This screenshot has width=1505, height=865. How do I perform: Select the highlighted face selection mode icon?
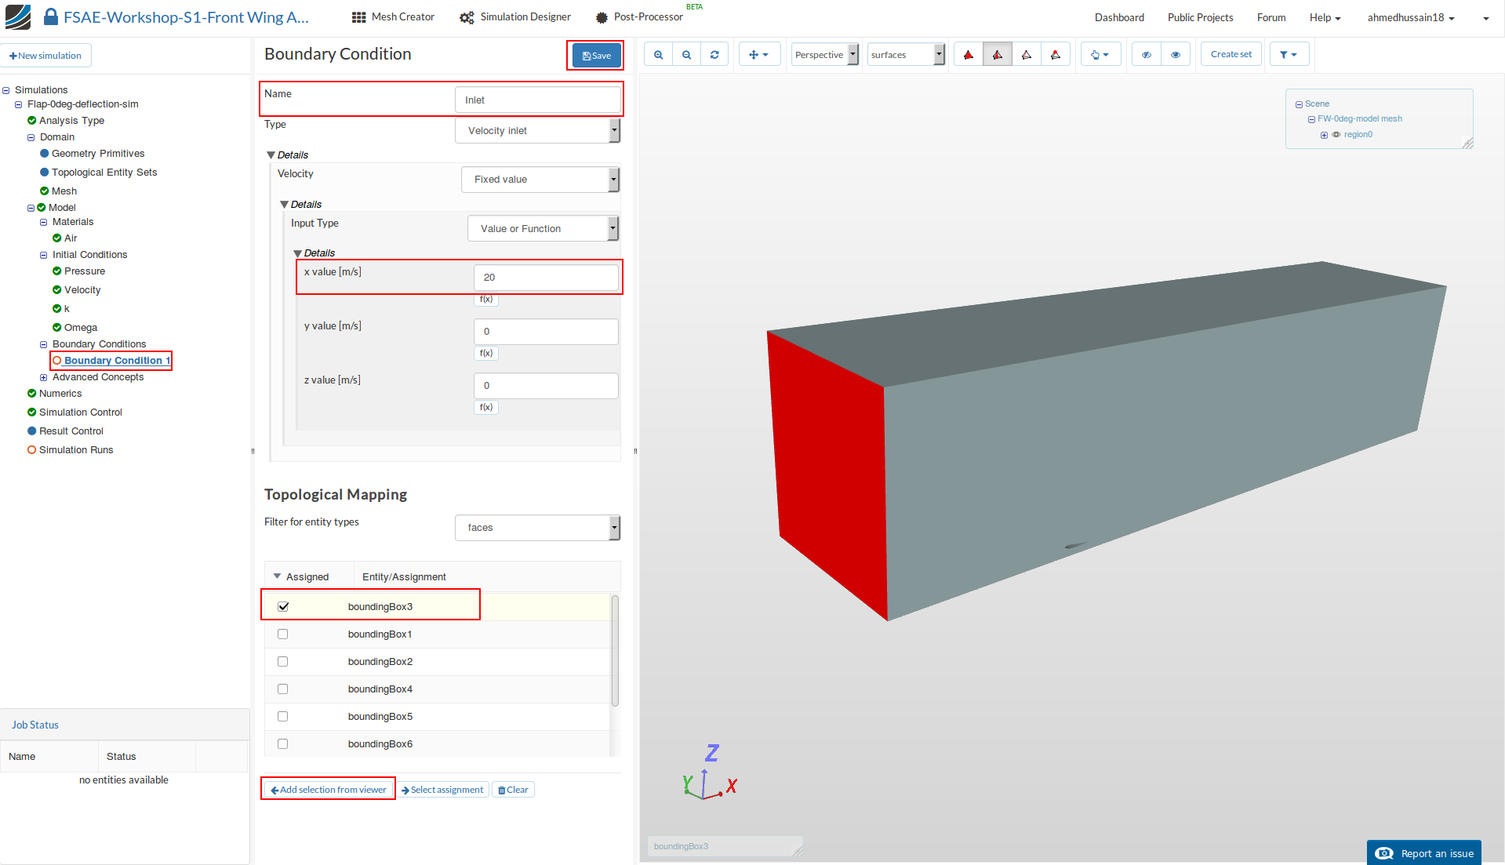tap(997, 54)
